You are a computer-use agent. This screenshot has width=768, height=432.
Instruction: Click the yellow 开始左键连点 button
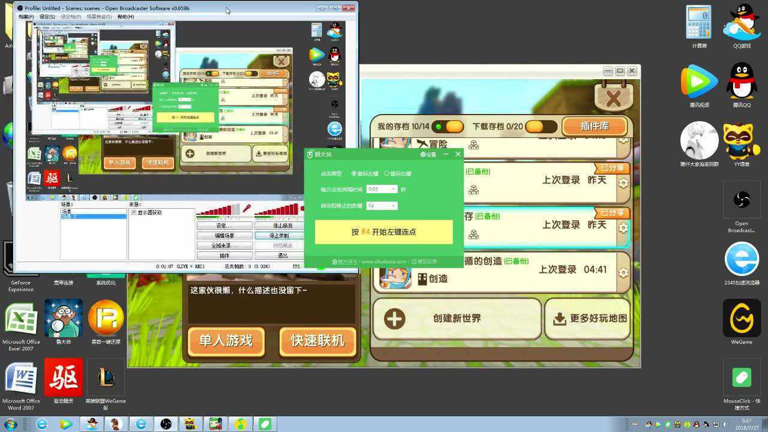[384, 232]
